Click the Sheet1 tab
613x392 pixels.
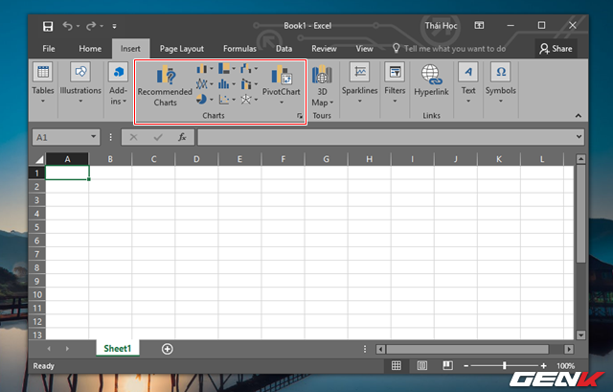pos(117,348)
